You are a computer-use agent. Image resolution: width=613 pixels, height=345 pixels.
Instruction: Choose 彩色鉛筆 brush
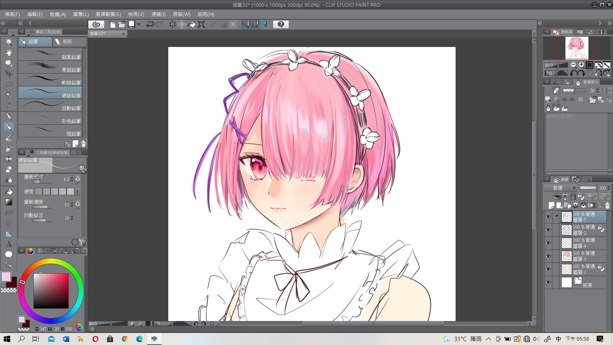click(50, 118)
